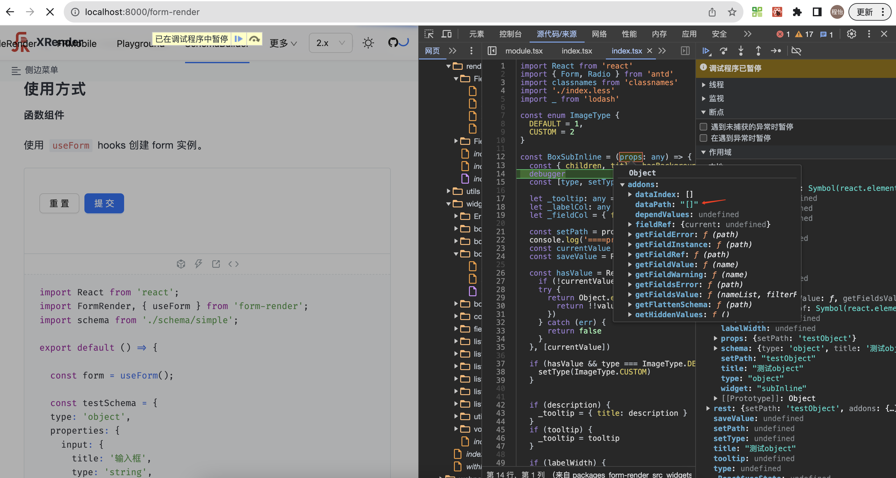
Task: Click the step over next function call icon
Action: [x=723, y=51]
